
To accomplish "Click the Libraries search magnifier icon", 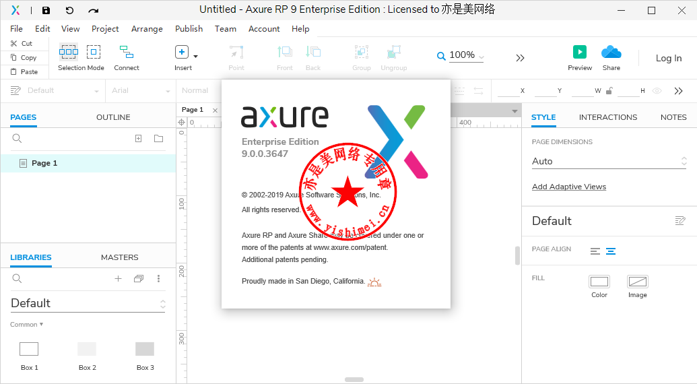I will [x=17, y=279].
